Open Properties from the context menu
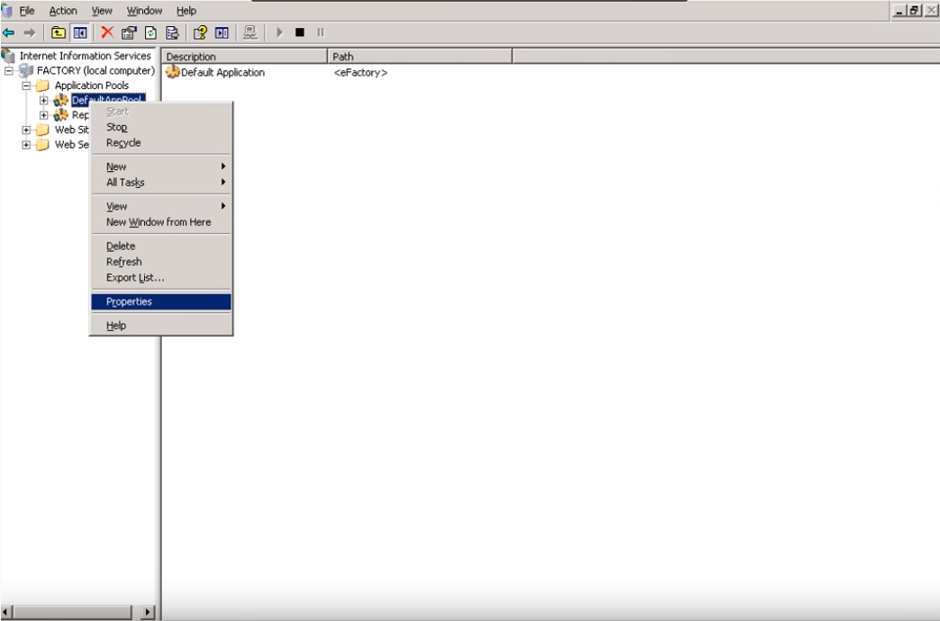 pos(161,301)
